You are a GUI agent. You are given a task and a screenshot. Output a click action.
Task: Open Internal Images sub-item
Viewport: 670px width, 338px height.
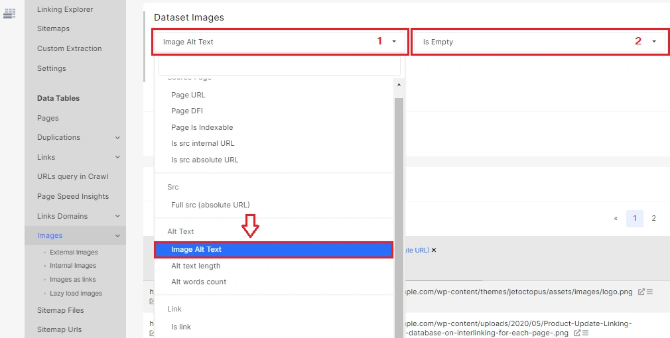73,266
